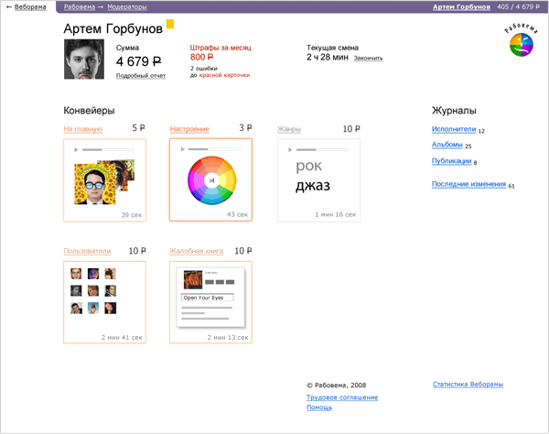Open the Альбомы journal
Image resolution: width=549 pixels, height=434 pixels.
tap(447, 144)
